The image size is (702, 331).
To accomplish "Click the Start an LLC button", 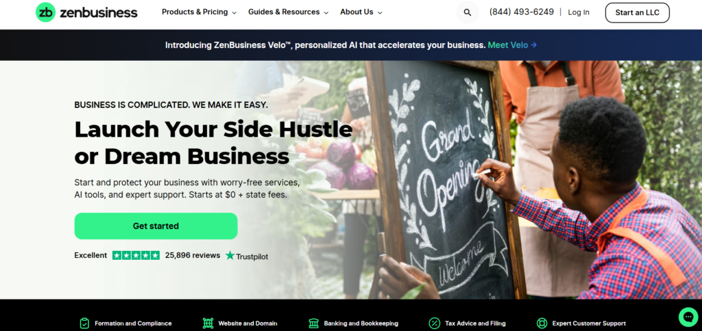I will (x=637, y=12).
